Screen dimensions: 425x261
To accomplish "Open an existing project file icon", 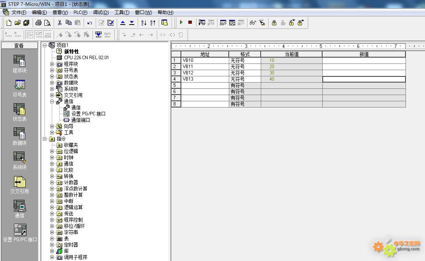I will (18, 23).
